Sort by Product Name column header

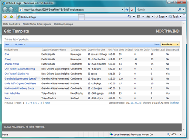(11, 50)
